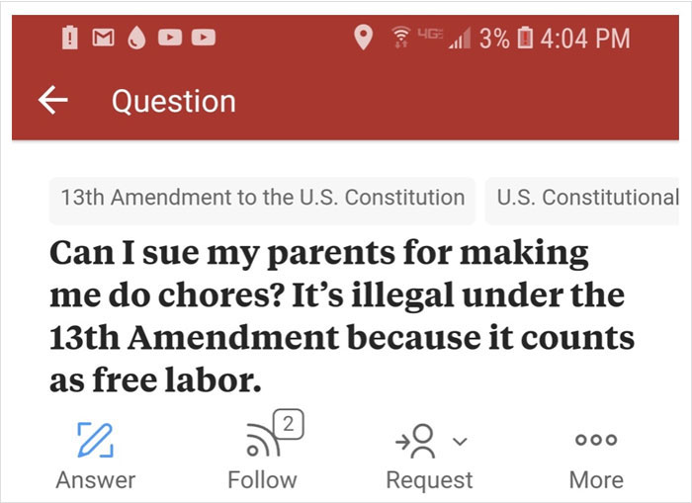Tap the Answer pencil icon

(x=95, y=440)
